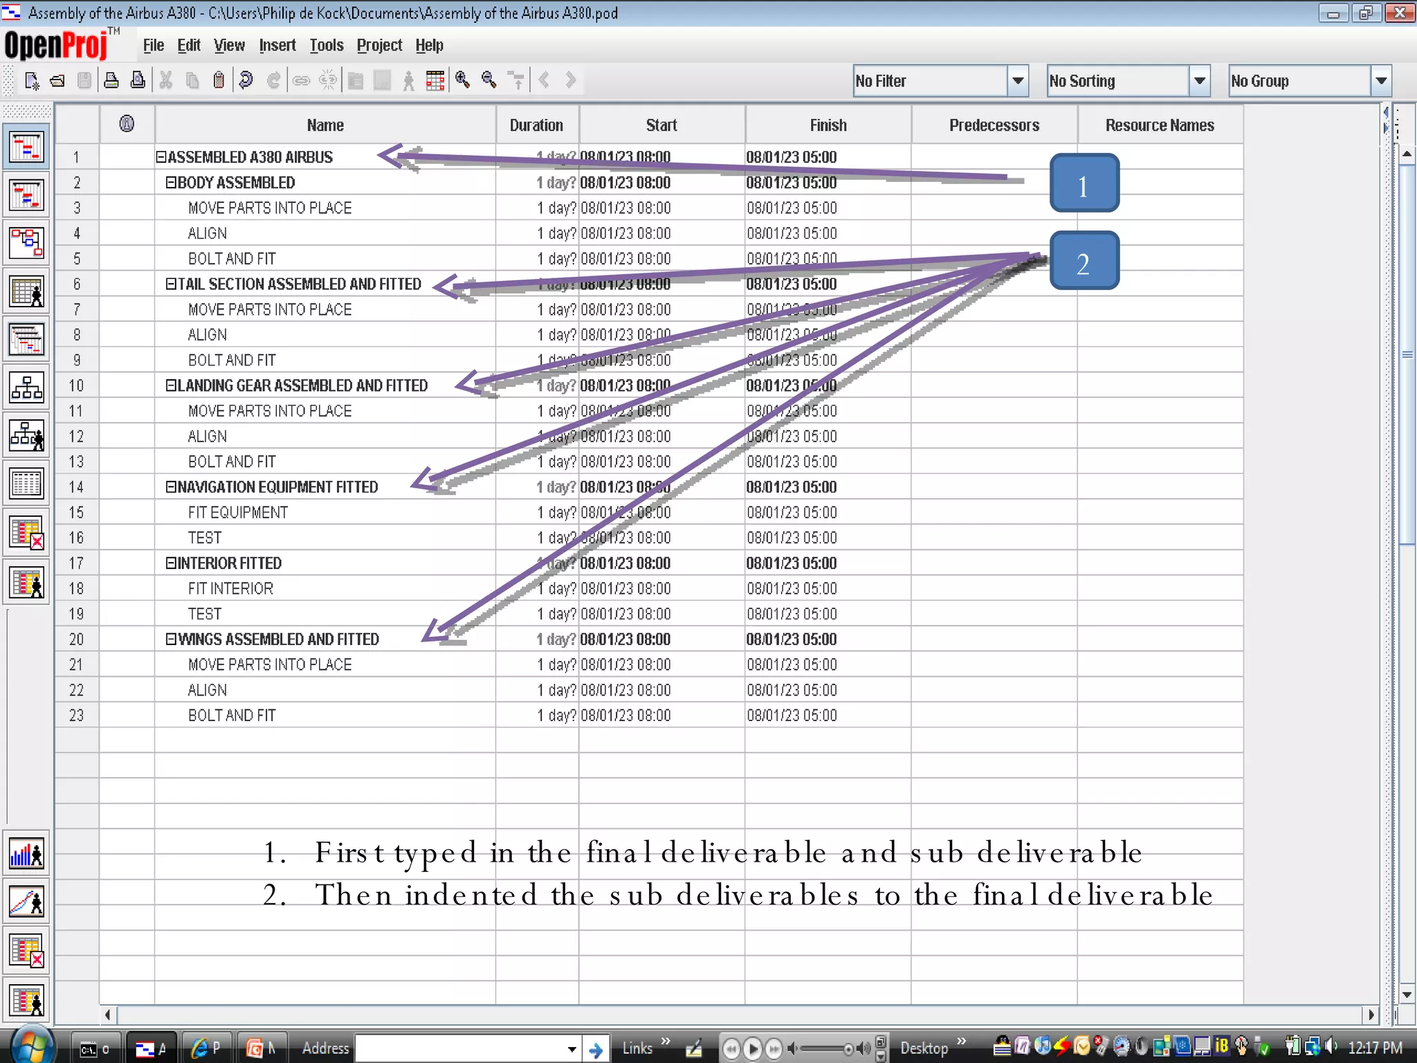This screenshot has width=1417, height=1063.
Task: Click the Open file toolbar icon
Action: (57, 81)
